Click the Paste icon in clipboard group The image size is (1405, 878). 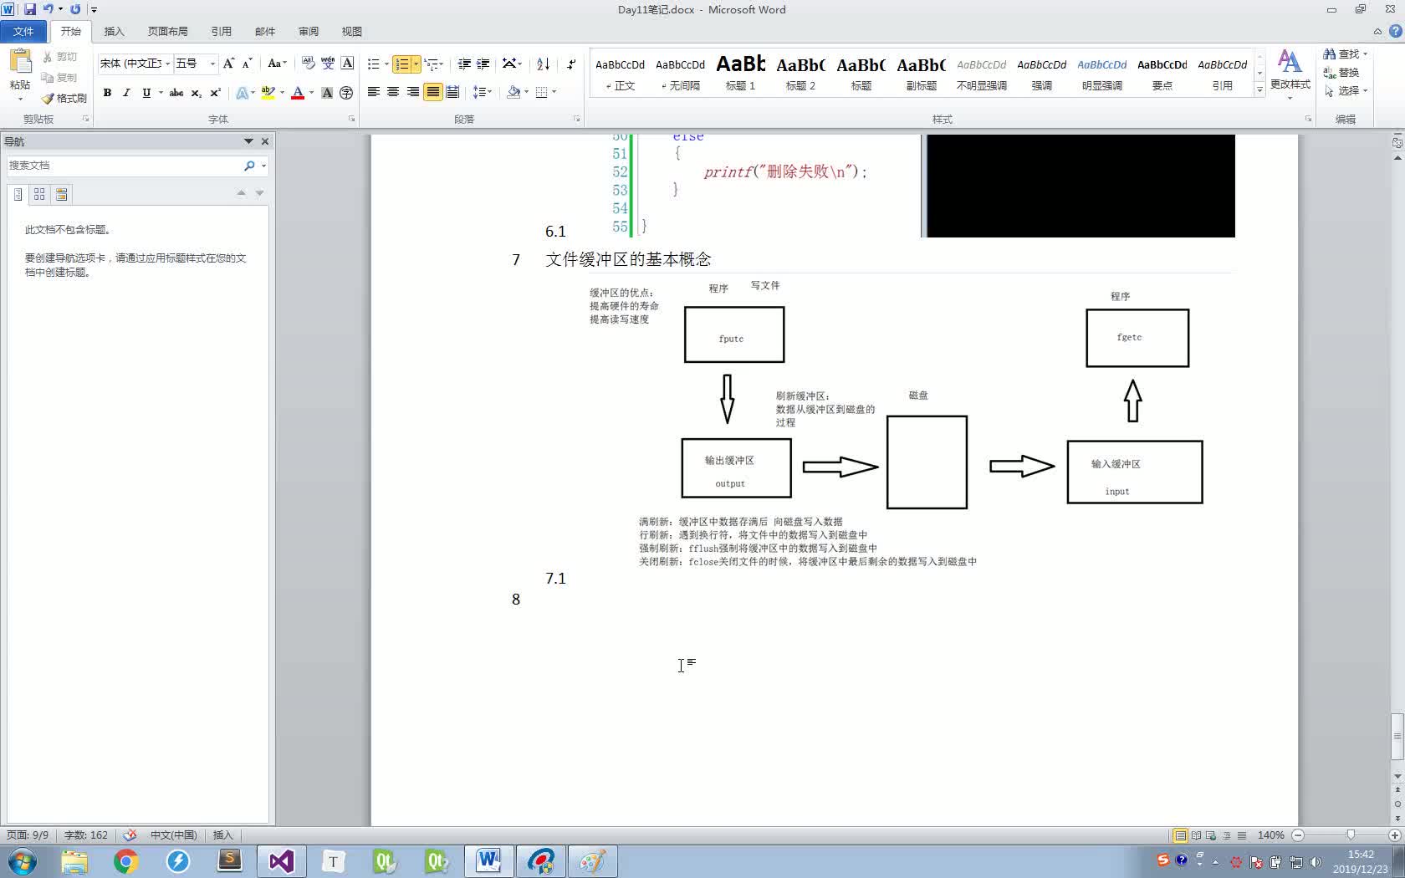tap(20, 62)
